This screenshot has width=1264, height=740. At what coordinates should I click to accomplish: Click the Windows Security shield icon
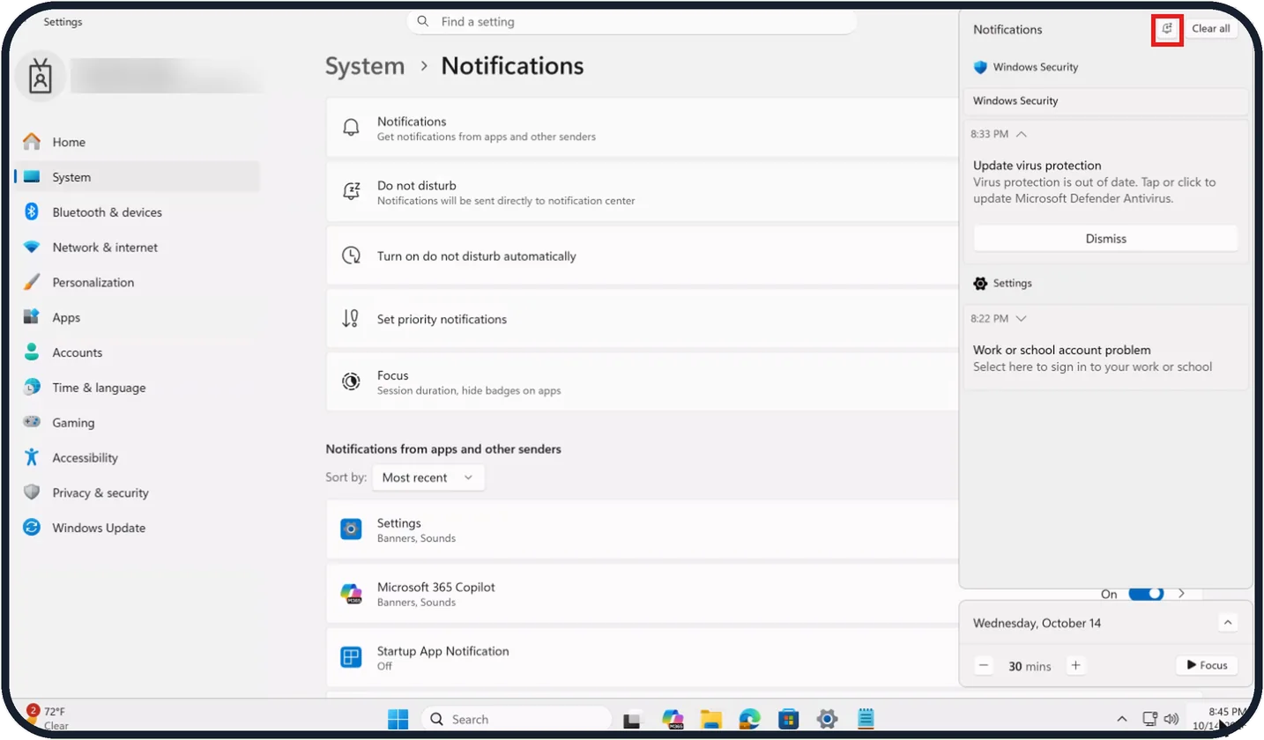click(980, 67)
